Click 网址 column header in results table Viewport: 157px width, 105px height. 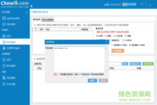click(39, 68)
